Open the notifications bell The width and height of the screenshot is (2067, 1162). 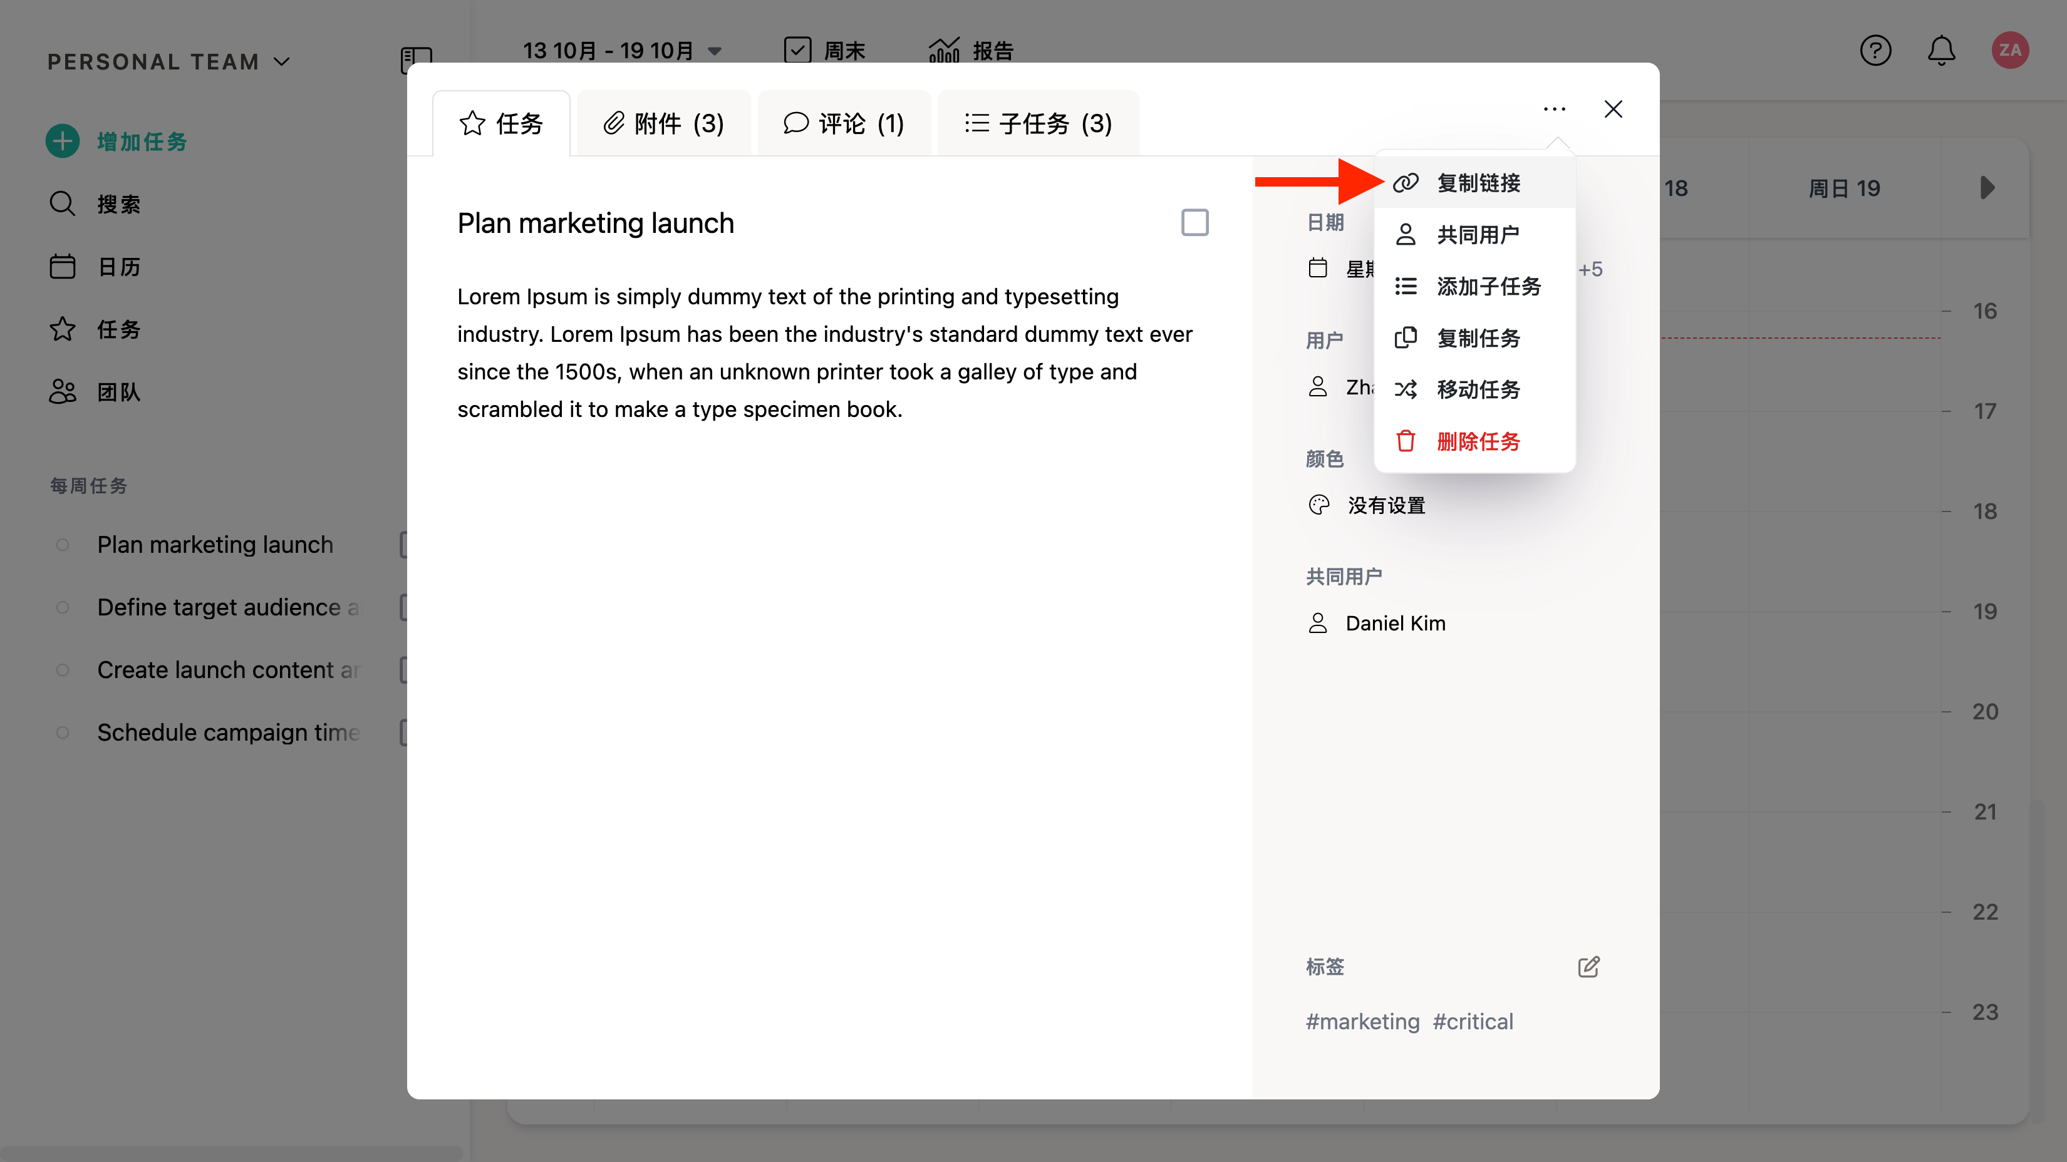1941,51
